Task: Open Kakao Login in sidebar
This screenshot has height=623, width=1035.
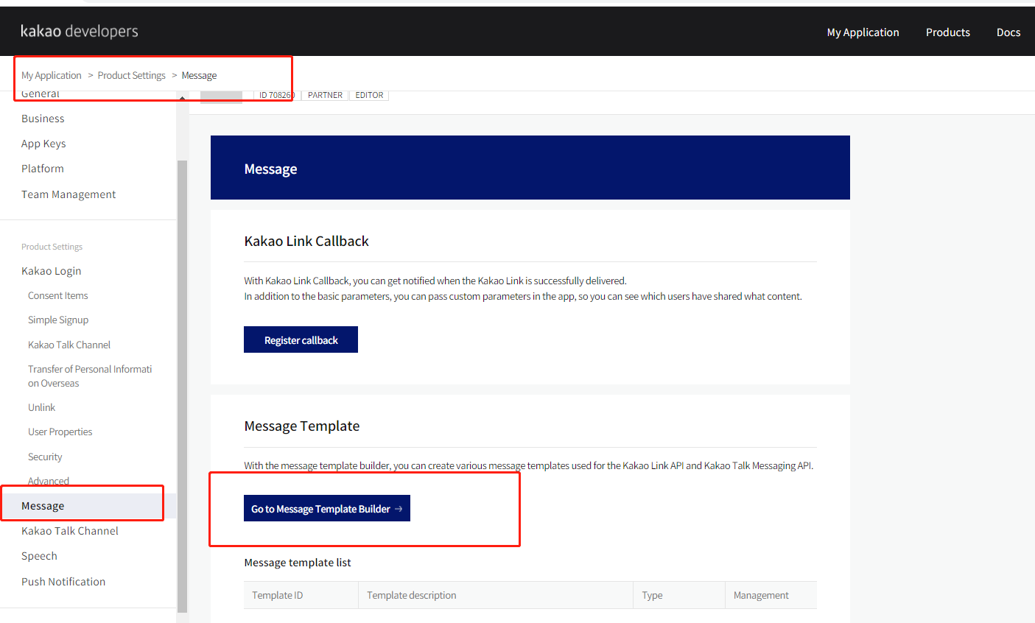Action: pyautogui.click(x=52, y=271)
